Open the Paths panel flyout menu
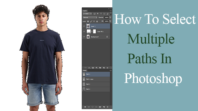The height and width of the screenshot is (111, 198). tap(110, 71)
